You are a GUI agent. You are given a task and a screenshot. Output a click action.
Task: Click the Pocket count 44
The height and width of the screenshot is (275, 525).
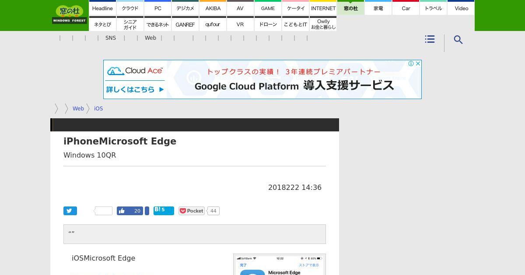click(x=213, y=211)
